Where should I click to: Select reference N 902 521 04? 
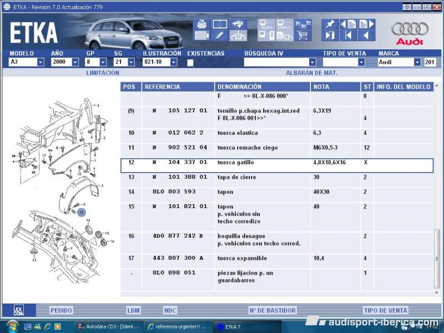[179, 147]
